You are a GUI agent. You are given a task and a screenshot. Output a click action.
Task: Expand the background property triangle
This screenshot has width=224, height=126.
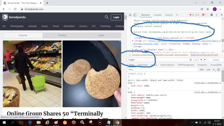pyautogui.click(x=145, y=100)
